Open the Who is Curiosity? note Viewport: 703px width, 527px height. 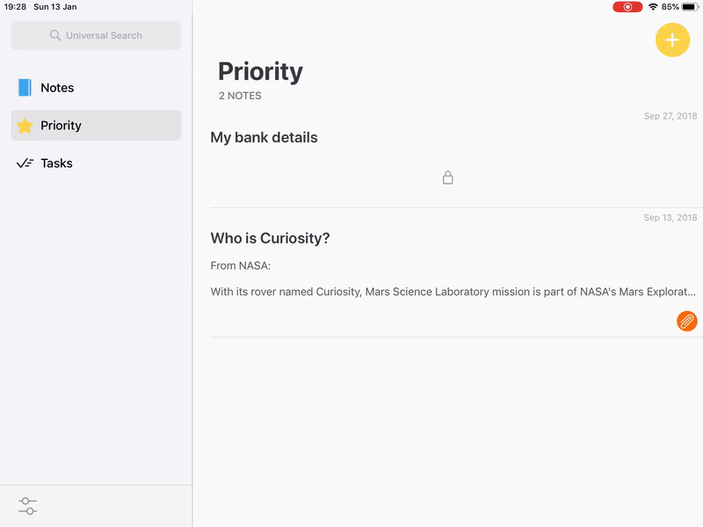click(x=456, y=273)
